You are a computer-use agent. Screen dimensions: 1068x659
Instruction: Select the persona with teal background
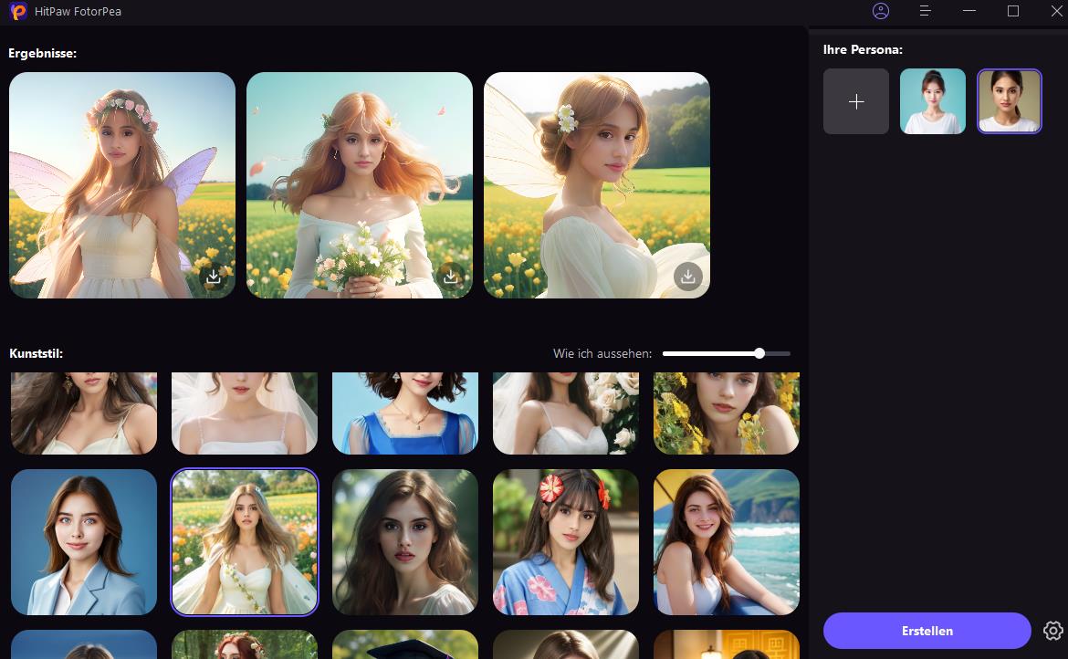coord(932,101)
